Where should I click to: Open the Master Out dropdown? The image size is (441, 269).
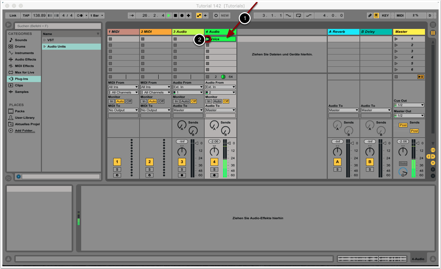409,116
